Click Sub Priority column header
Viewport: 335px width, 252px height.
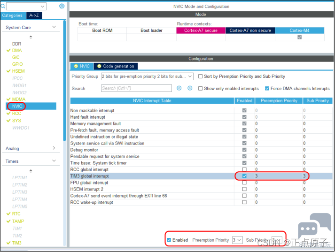pos(318,101)
